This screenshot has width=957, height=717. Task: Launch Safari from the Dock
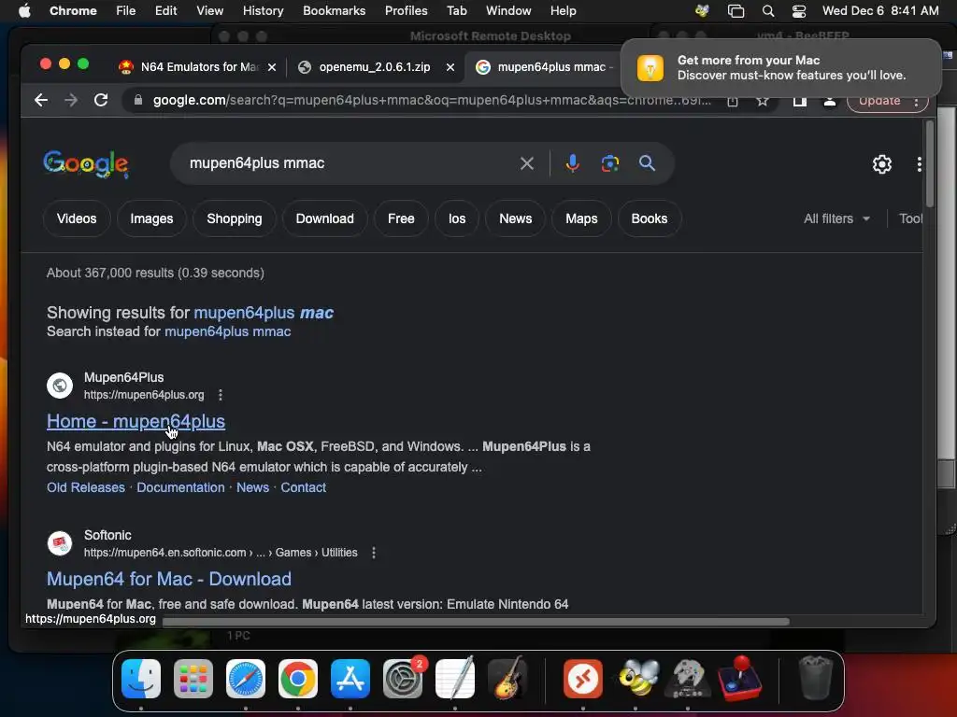[246, 679]
